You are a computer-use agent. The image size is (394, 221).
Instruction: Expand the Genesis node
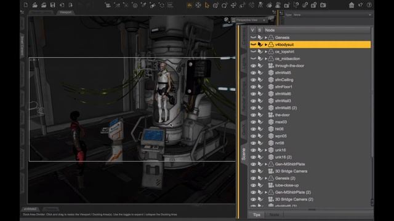coord(266,37)
